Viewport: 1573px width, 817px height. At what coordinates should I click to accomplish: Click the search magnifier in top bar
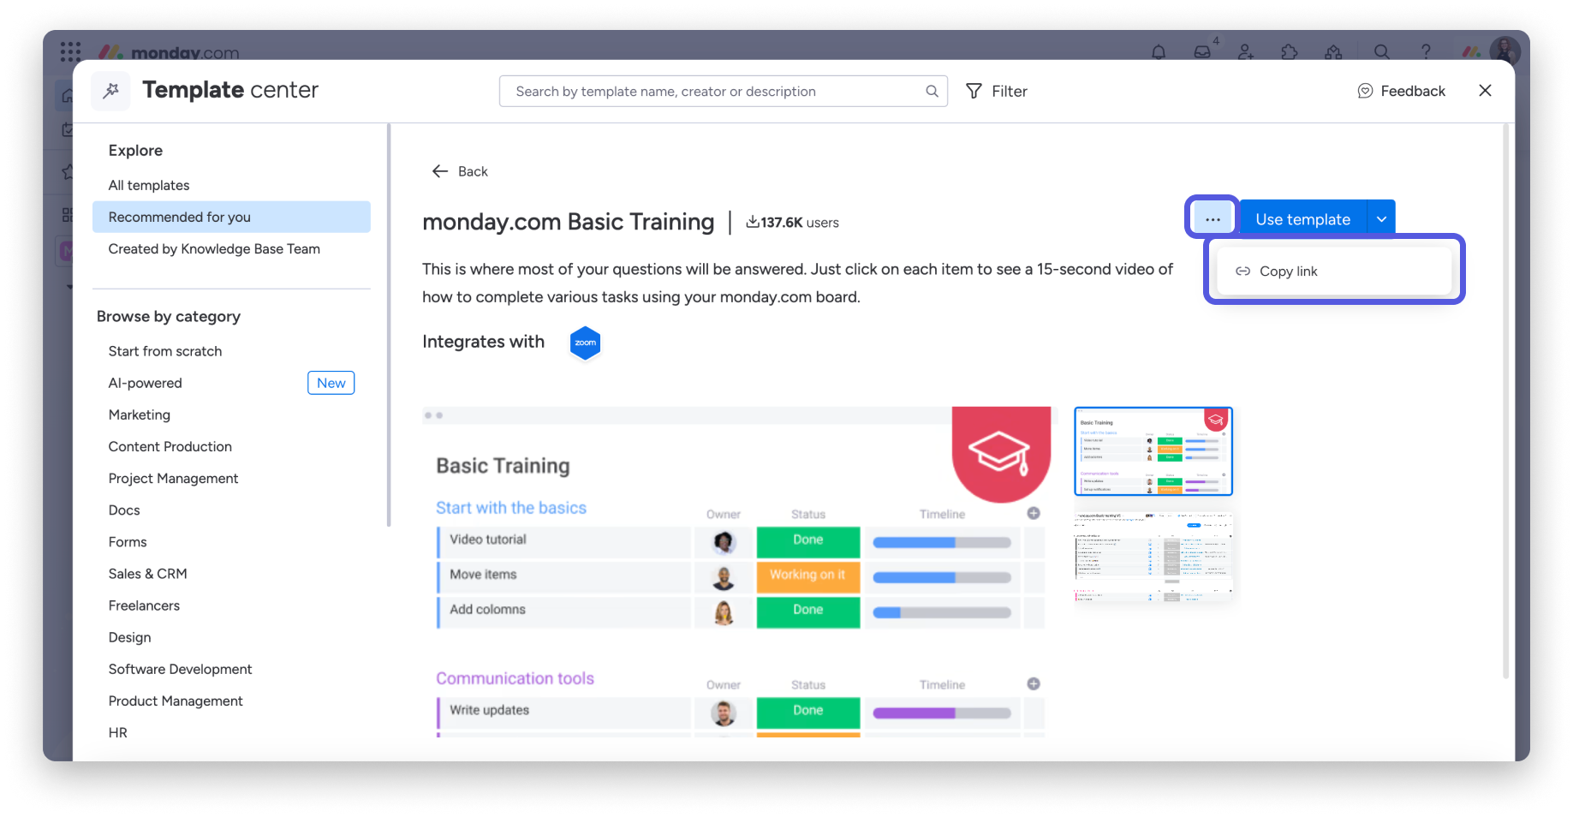tap(1381, 52)
